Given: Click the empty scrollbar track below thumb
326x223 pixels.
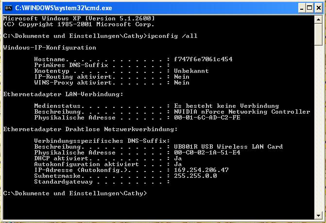Looking at the screenshot, I should 318,128.
